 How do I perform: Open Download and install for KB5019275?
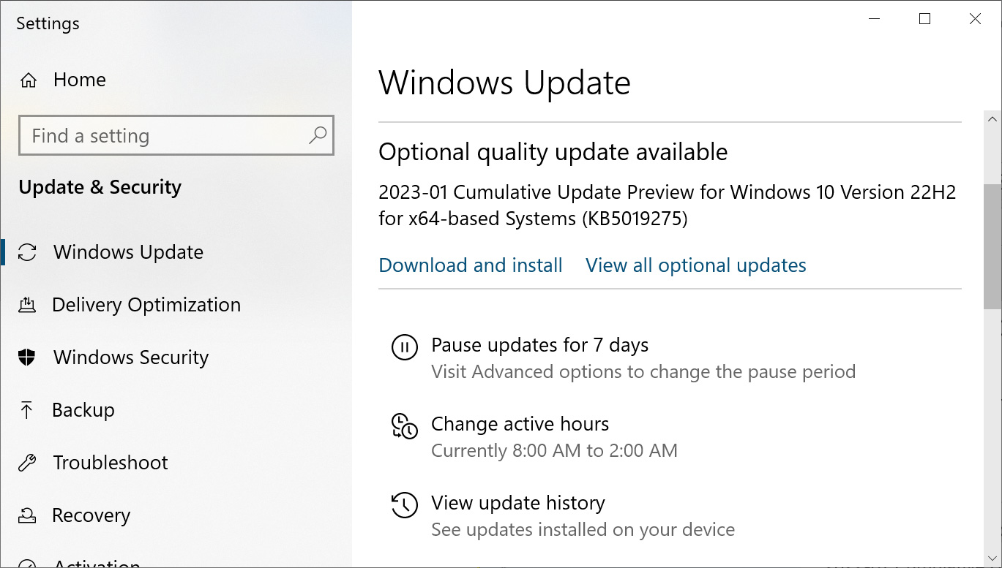[470, 265]
